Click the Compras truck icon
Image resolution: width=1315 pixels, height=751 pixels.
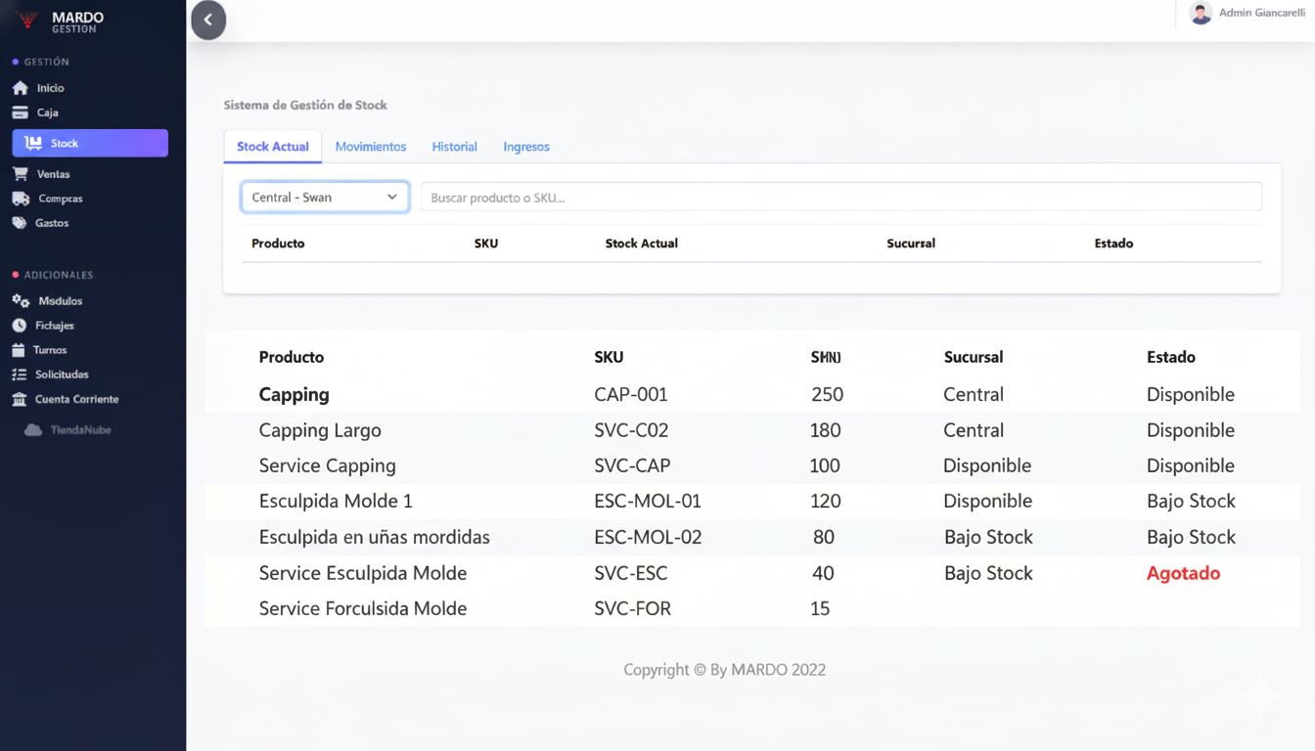click(x=21, y=199)
